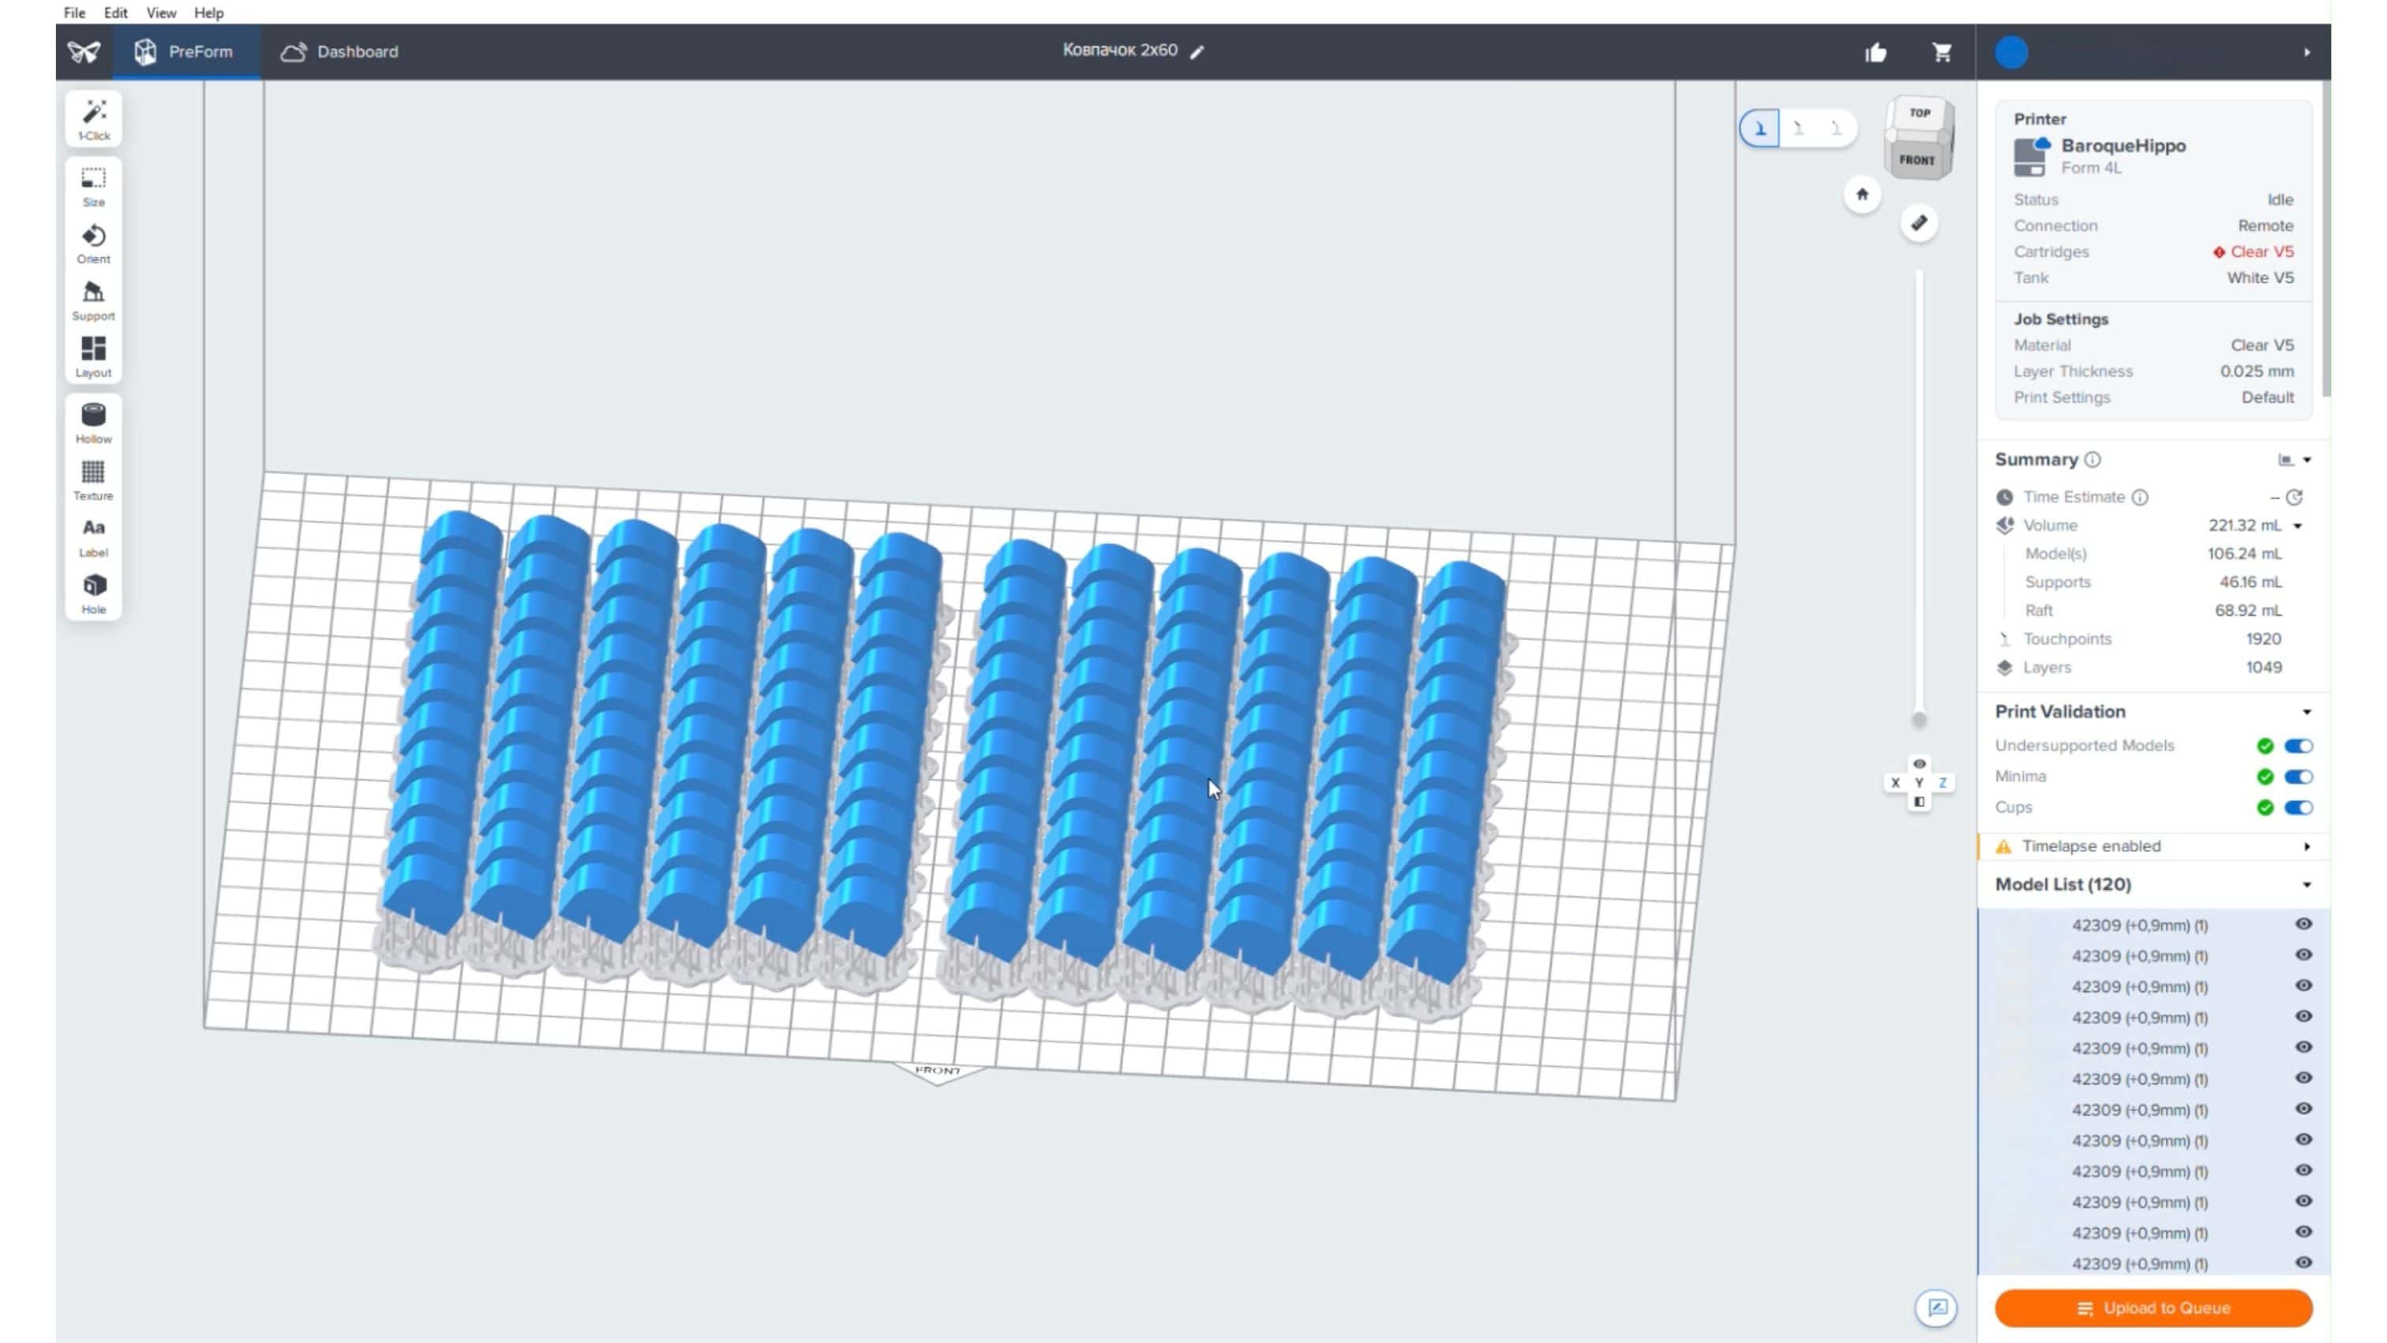Image resolution: width=2387 pixels, height=1343 pixels.
Task: Hide the second 42309 (+0,9mm) model
Action: (2303, 955)
